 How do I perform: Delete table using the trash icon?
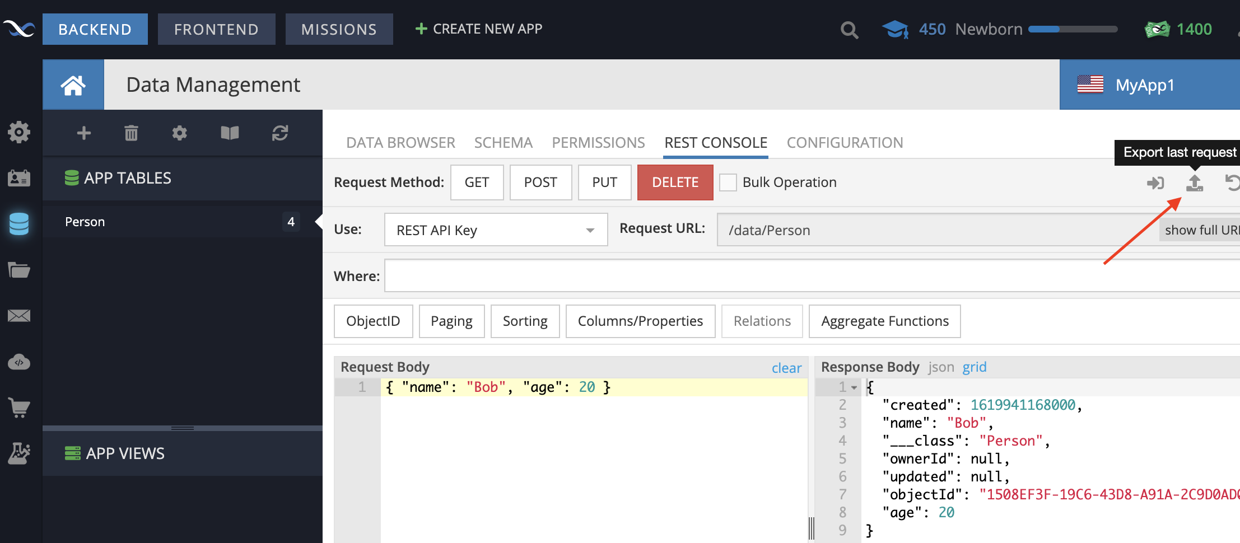coord(131,133)
